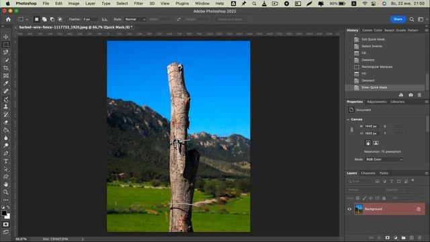Click the new layer icon in Layers footer

click(x=412, y=238)
